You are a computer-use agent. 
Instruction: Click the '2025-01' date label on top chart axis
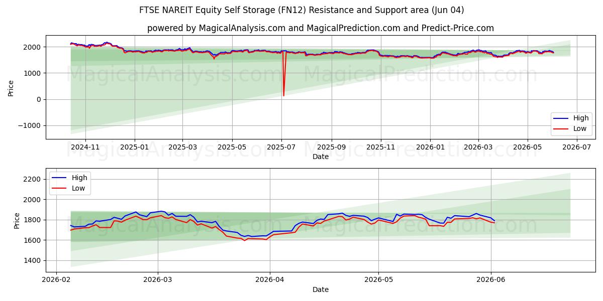[135, 147]
